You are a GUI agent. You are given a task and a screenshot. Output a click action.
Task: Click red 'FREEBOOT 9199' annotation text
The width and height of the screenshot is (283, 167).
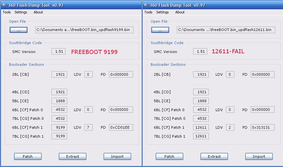(94, 52)
